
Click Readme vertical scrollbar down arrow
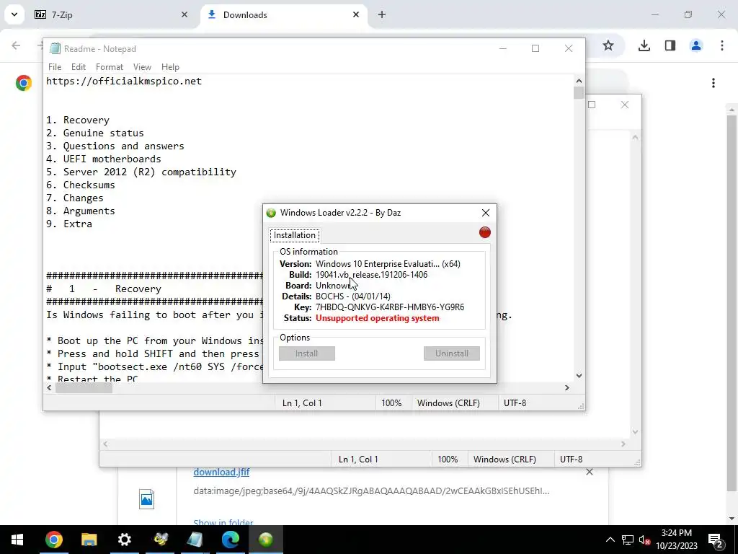[579, 376]
